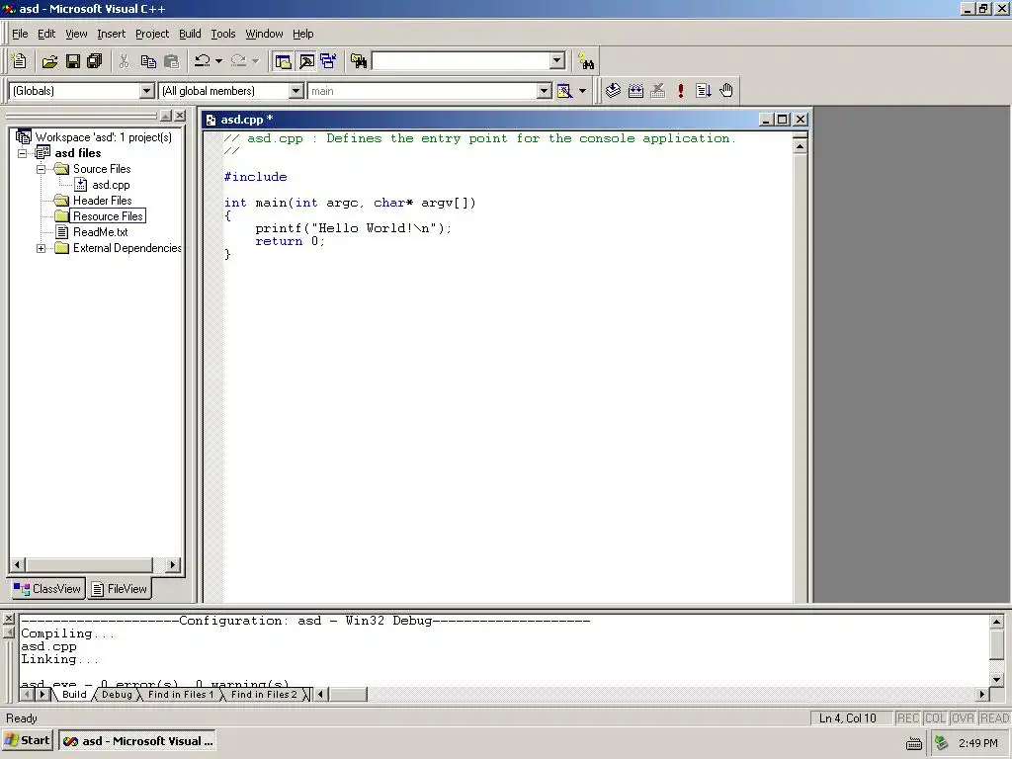
Task: Click the Search binoculars icon at toolbar end
Action: [x=585, y=62]
